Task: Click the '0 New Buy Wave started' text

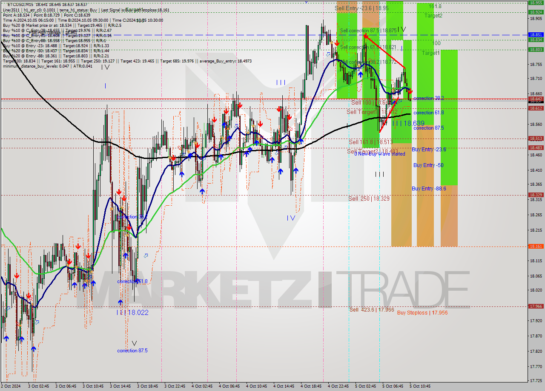Action: click(x=379, y=154)
